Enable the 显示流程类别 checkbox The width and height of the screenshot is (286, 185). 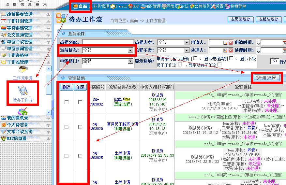point(231,58)
